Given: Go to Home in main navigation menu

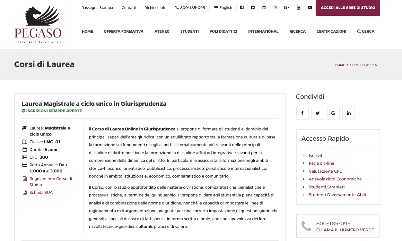Looking at the screenshot, I should [x=87, y=31].
